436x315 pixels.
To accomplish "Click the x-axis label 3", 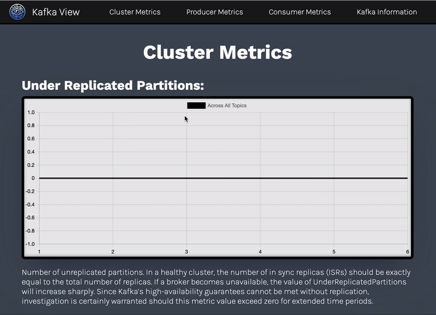I will pyautogui.click(x=186, y=252).
